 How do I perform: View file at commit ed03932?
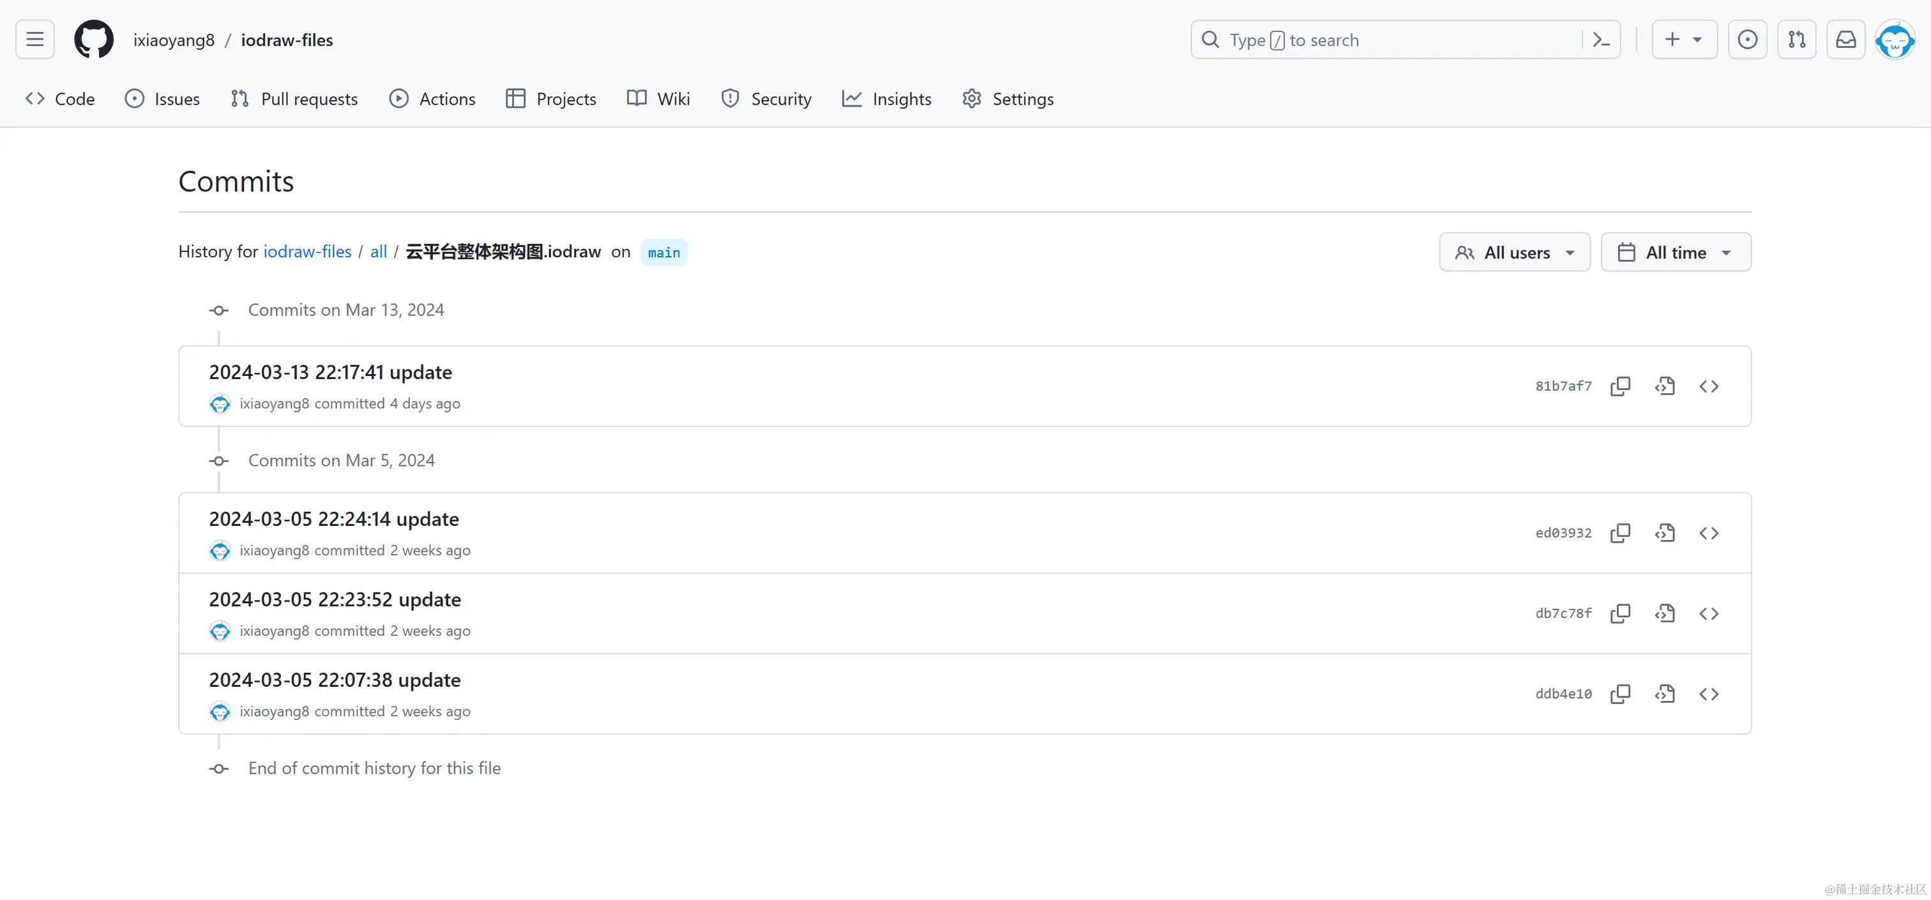click(x=1664, y=533)
